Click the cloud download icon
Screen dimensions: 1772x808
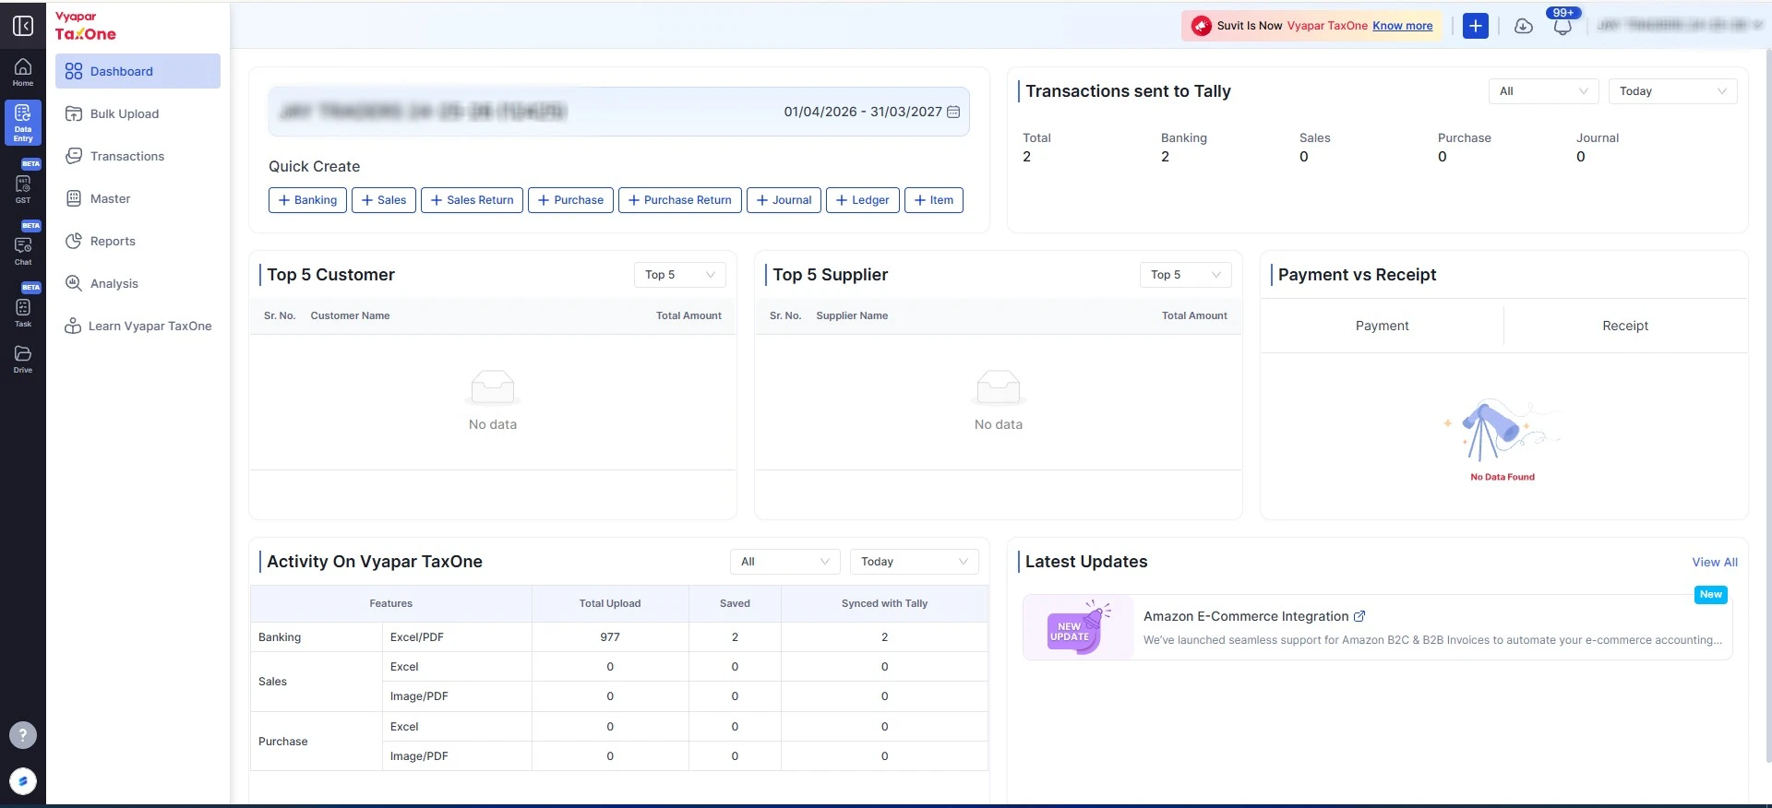tap(1524, 26)
